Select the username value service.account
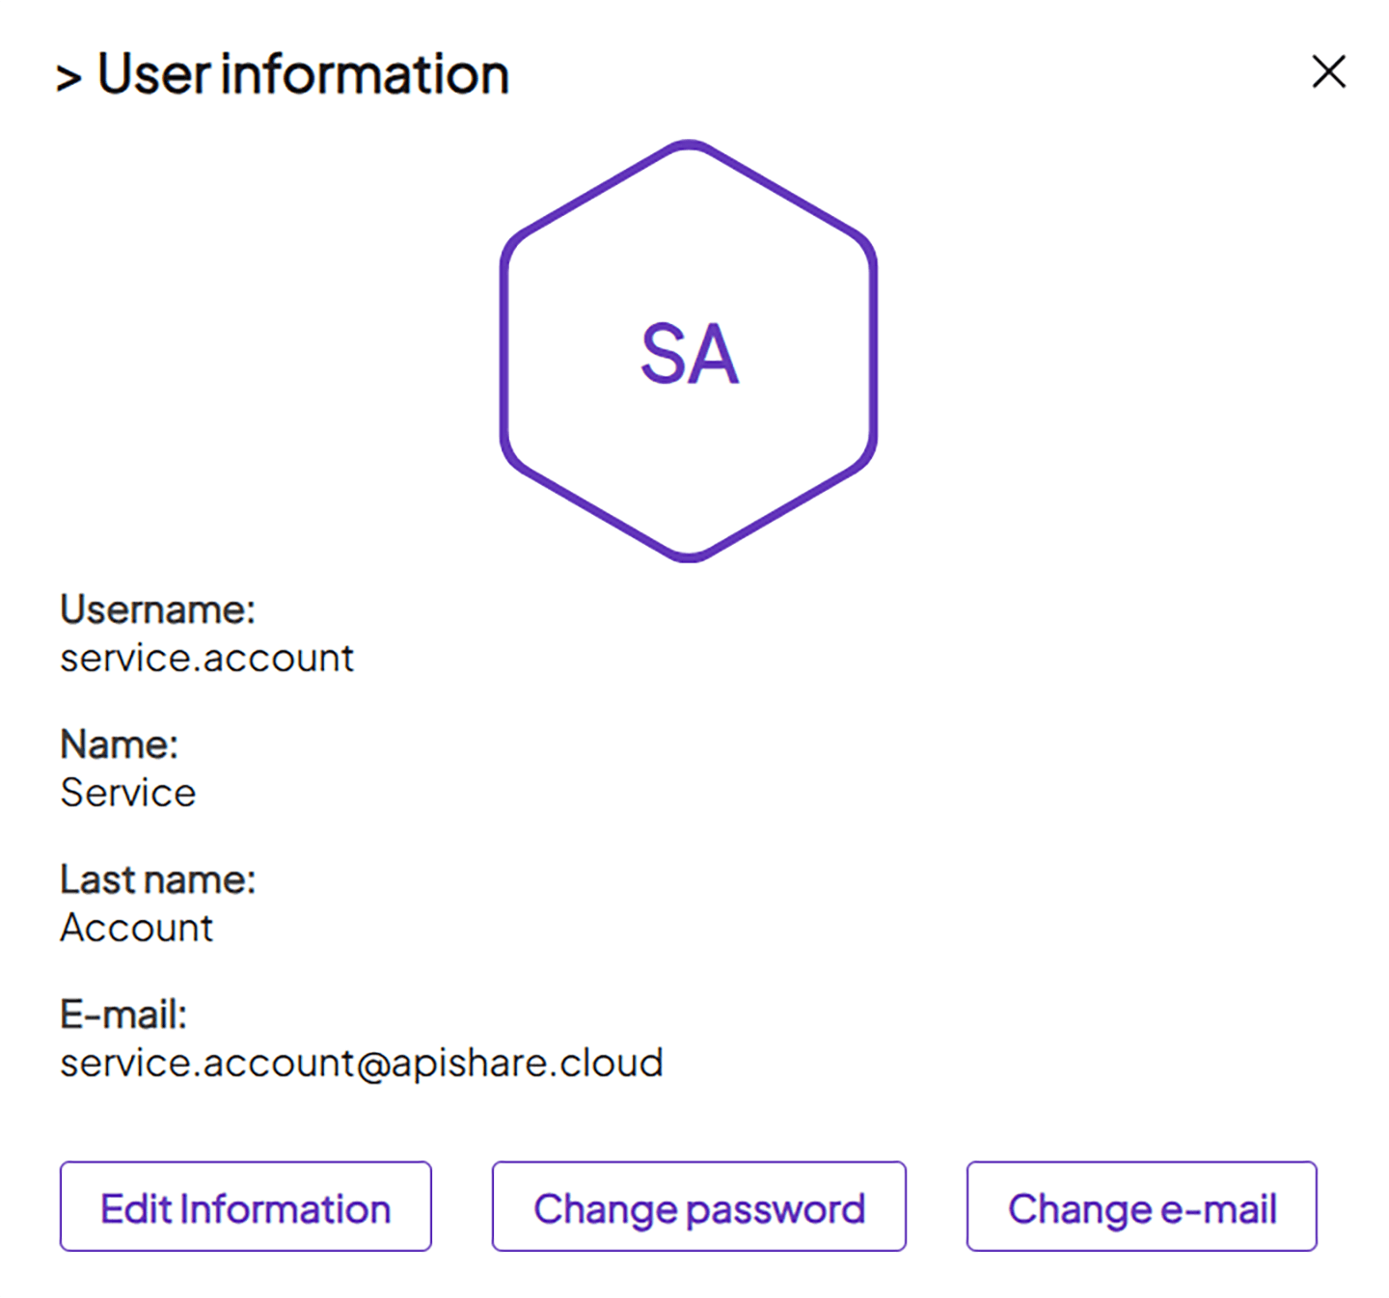Image resolution: width=1389 pixels, height=1298 pixels. [206, 659]
